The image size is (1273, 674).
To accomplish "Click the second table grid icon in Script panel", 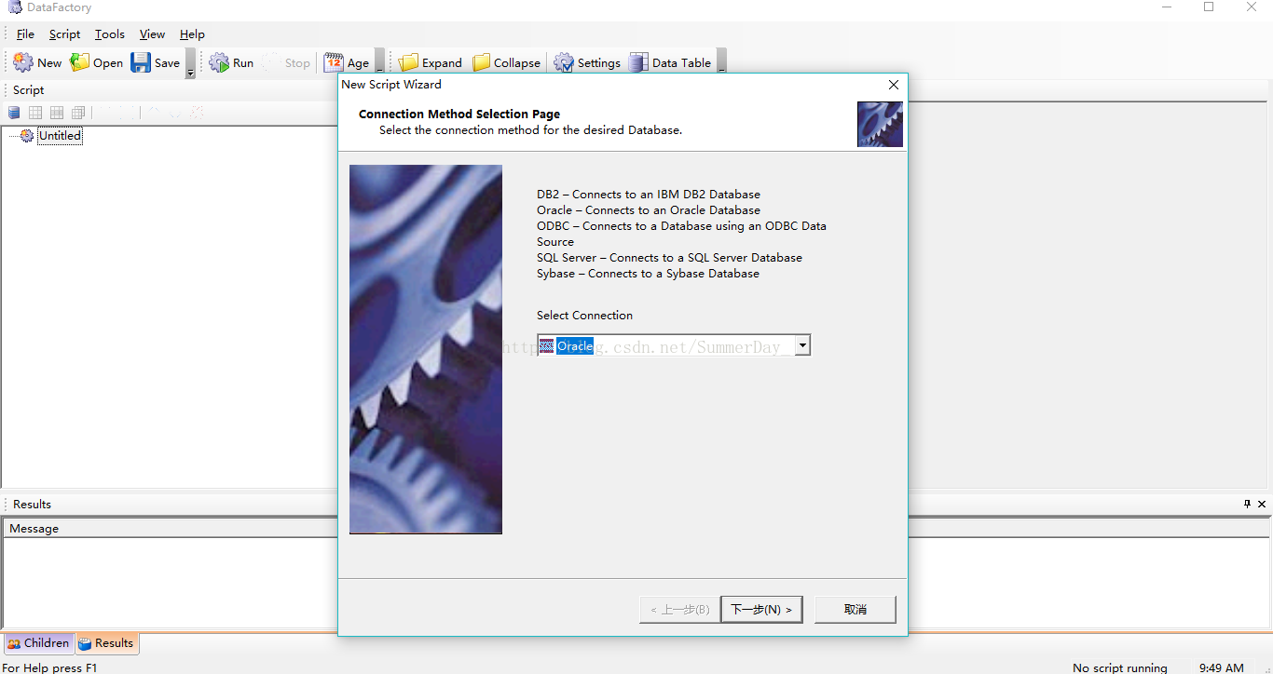I will pyautogui.click(x=57, y=113).
